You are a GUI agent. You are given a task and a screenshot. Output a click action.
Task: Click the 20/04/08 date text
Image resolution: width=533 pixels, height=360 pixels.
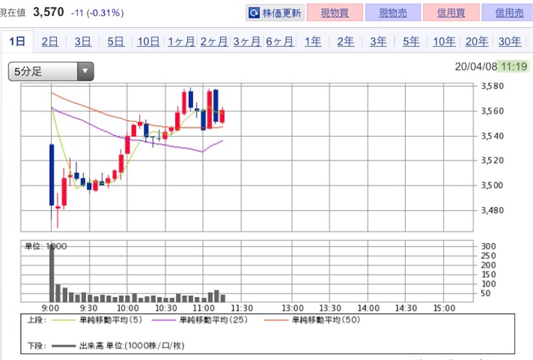tap(476, 66)
